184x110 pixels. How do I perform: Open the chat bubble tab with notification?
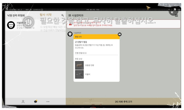[x=36, y=102]
